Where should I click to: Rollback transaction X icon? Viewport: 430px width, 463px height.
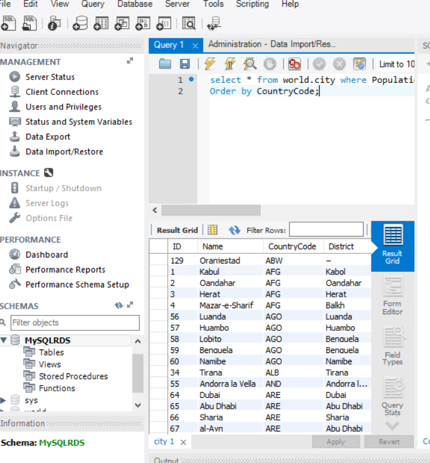339,64
